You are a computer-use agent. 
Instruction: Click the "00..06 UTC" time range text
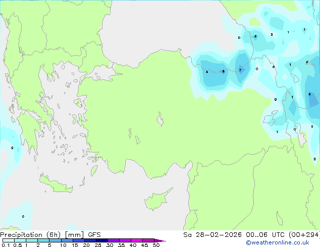(265, 235)
